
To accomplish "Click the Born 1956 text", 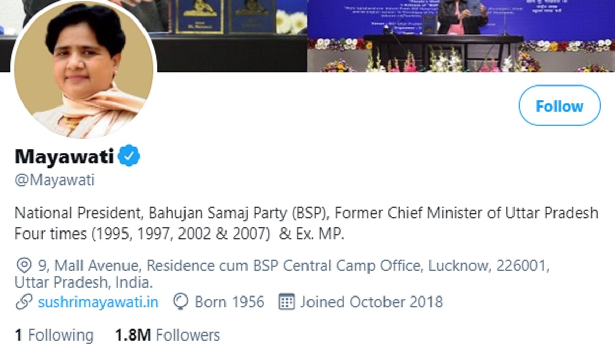I will [229, 302].
